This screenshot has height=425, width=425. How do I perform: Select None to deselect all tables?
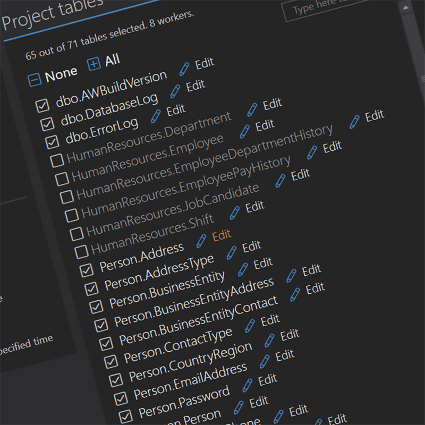coord(61,75)
